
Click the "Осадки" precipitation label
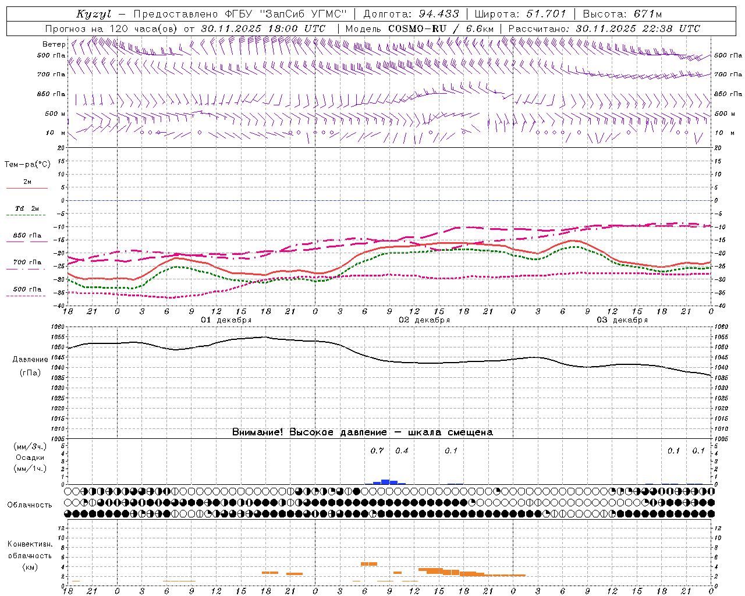[x=30, y=457]
